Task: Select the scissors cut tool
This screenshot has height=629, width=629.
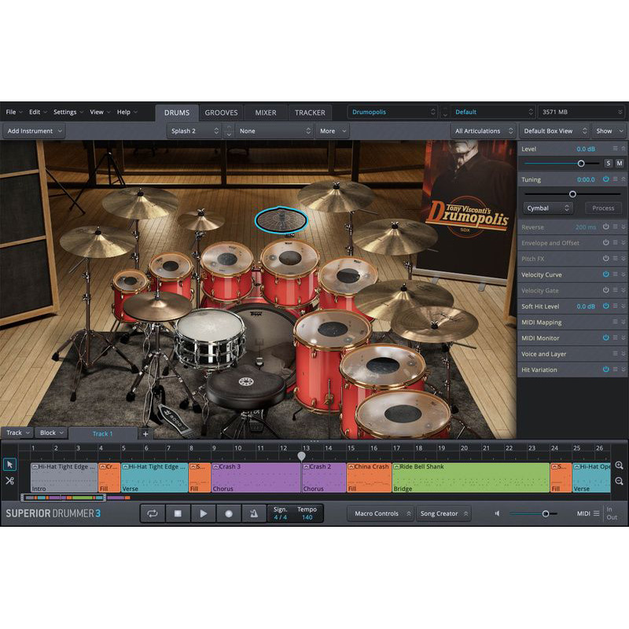Action: tap(9, 480)
